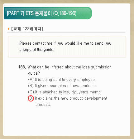Select answer choice (B) label

31,86
